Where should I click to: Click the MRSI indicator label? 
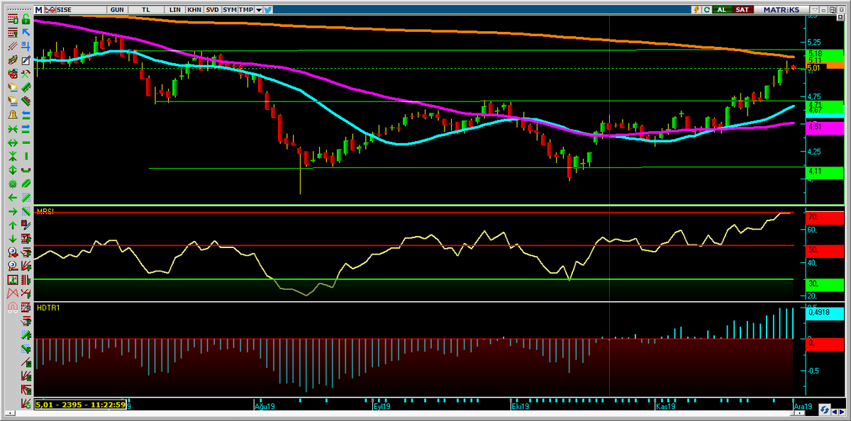tap(47, 211)
